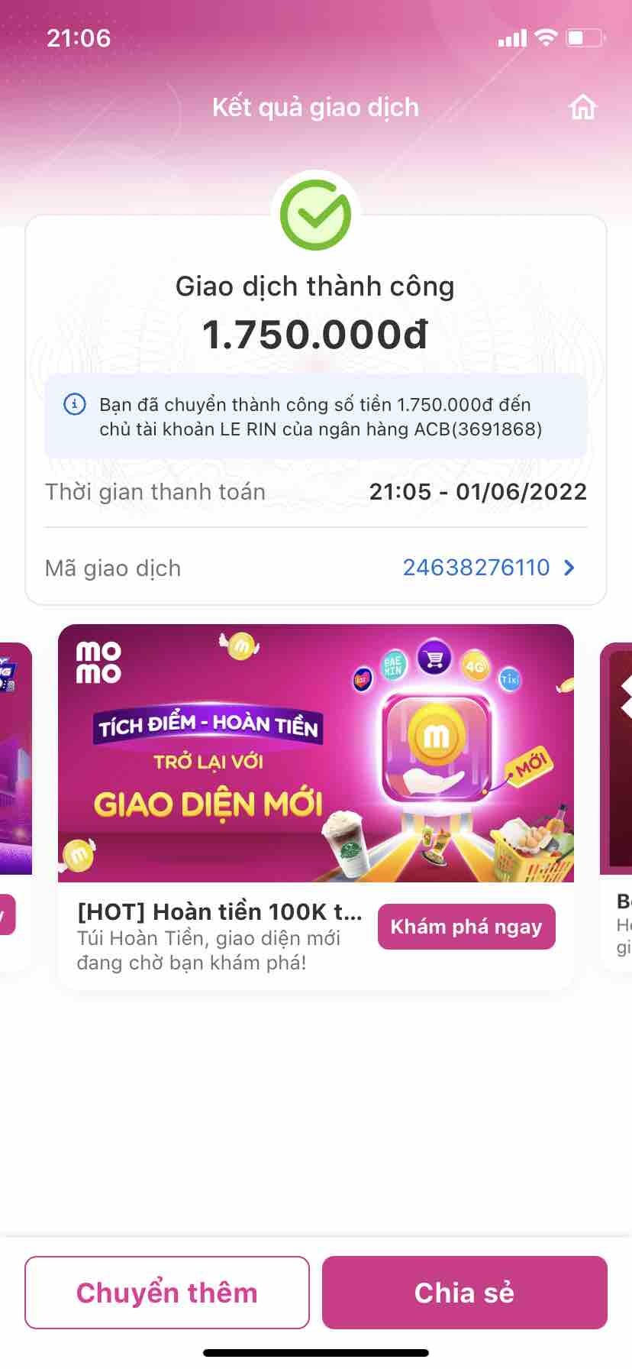632x1369 pixels.
Task: Tap the home icon in header
Action: [582, 107]
